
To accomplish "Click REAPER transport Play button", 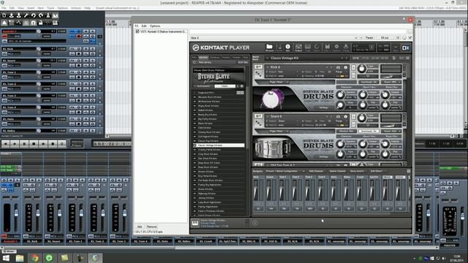I will point(15,144).
